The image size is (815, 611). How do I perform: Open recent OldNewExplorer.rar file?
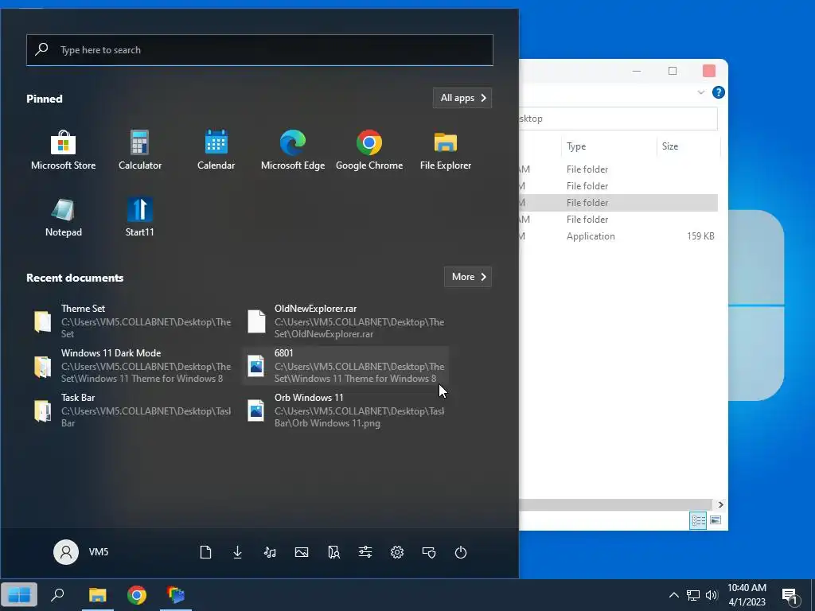[345, 321]
